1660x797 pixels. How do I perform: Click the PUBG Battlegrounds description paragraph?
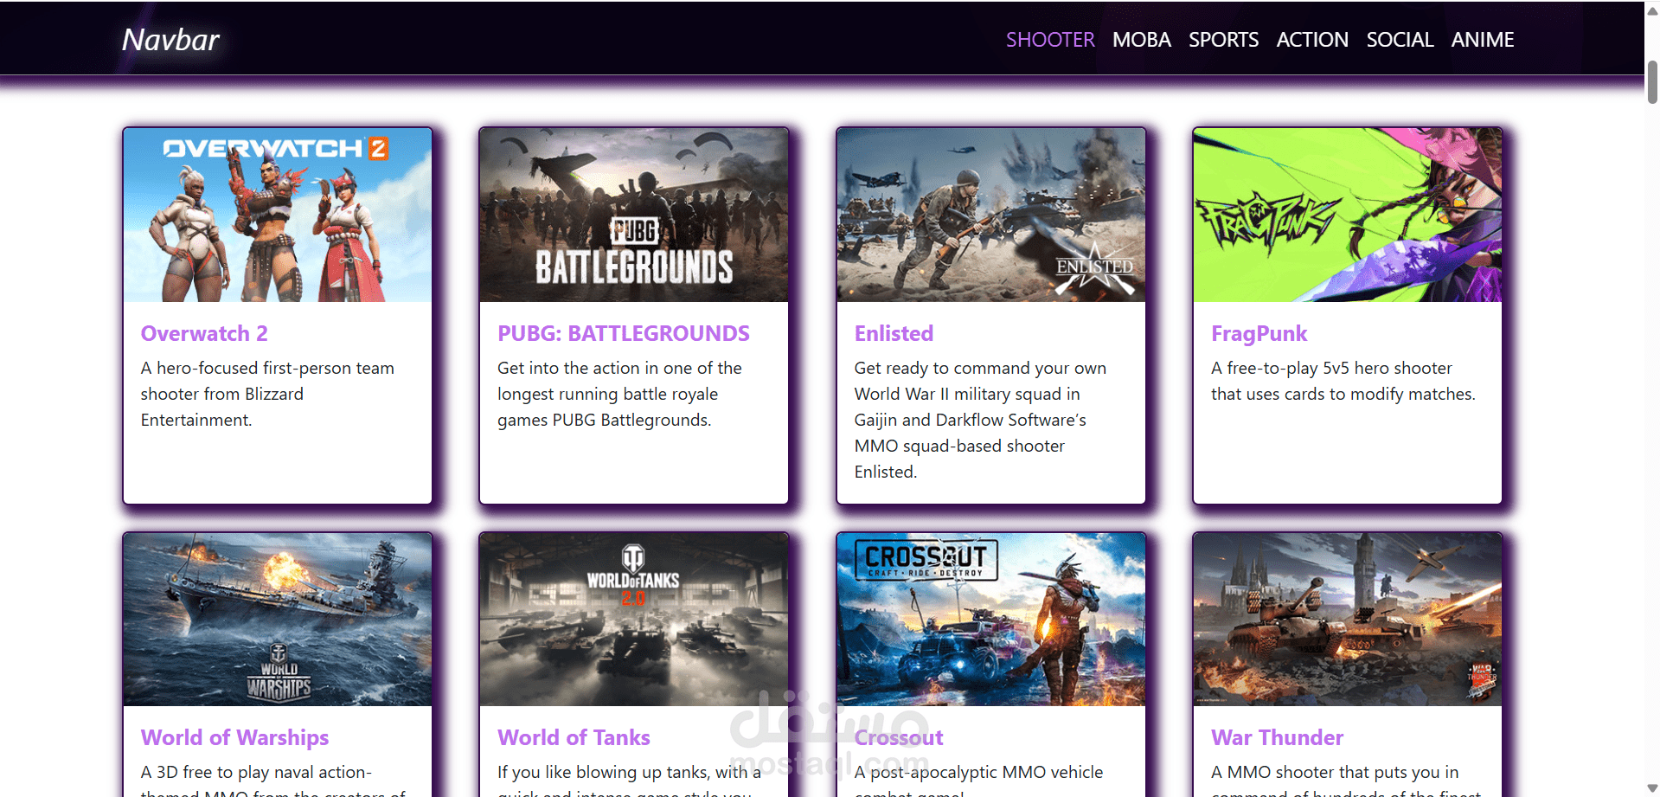619,395
